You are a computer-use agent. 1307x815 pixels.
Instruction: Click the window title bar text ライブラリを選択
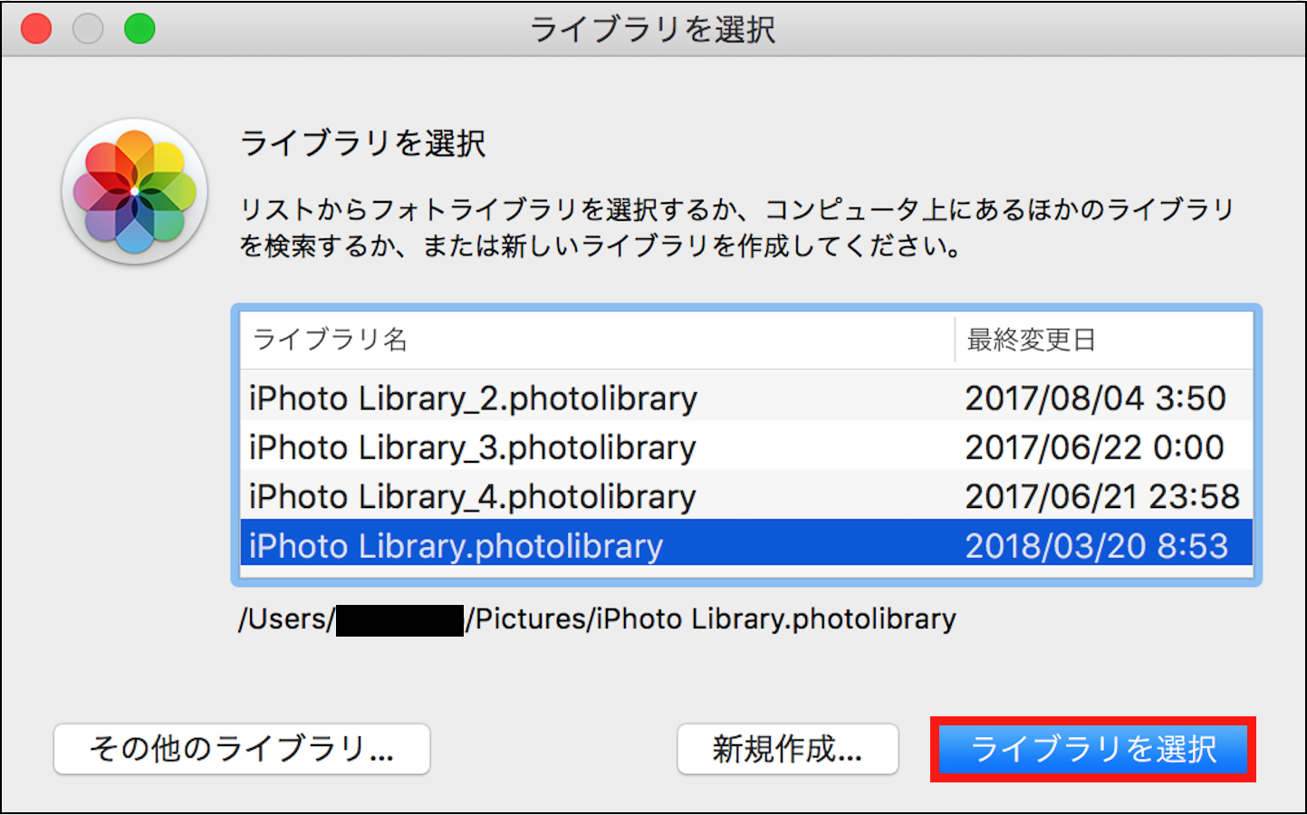click(x=652, y=29)
